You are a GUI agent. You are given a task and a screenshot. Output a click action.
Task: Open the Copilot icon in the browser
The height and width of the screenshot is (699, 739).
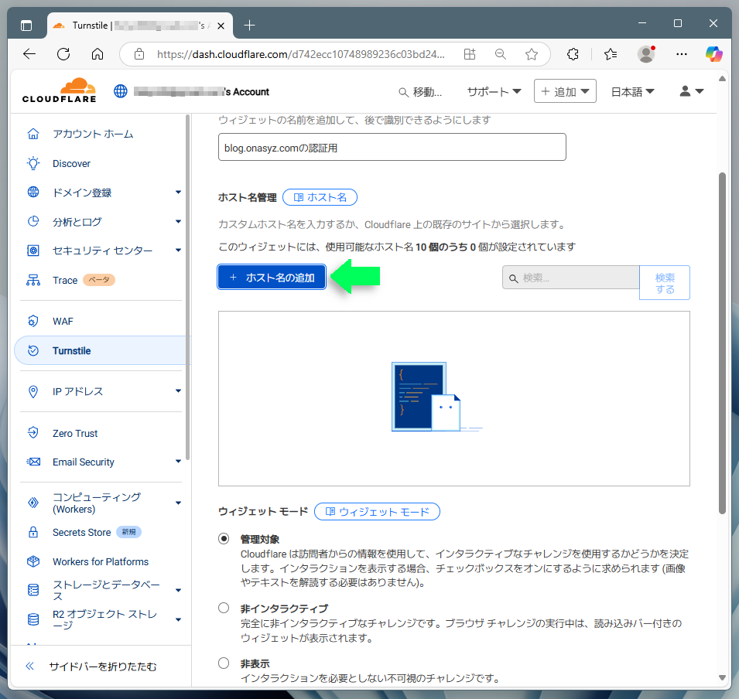point(713,54)
